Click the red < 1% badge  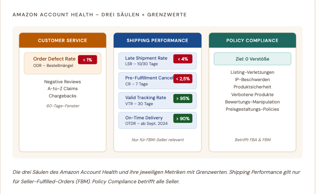pyautogui.click(x=87, y=60)
